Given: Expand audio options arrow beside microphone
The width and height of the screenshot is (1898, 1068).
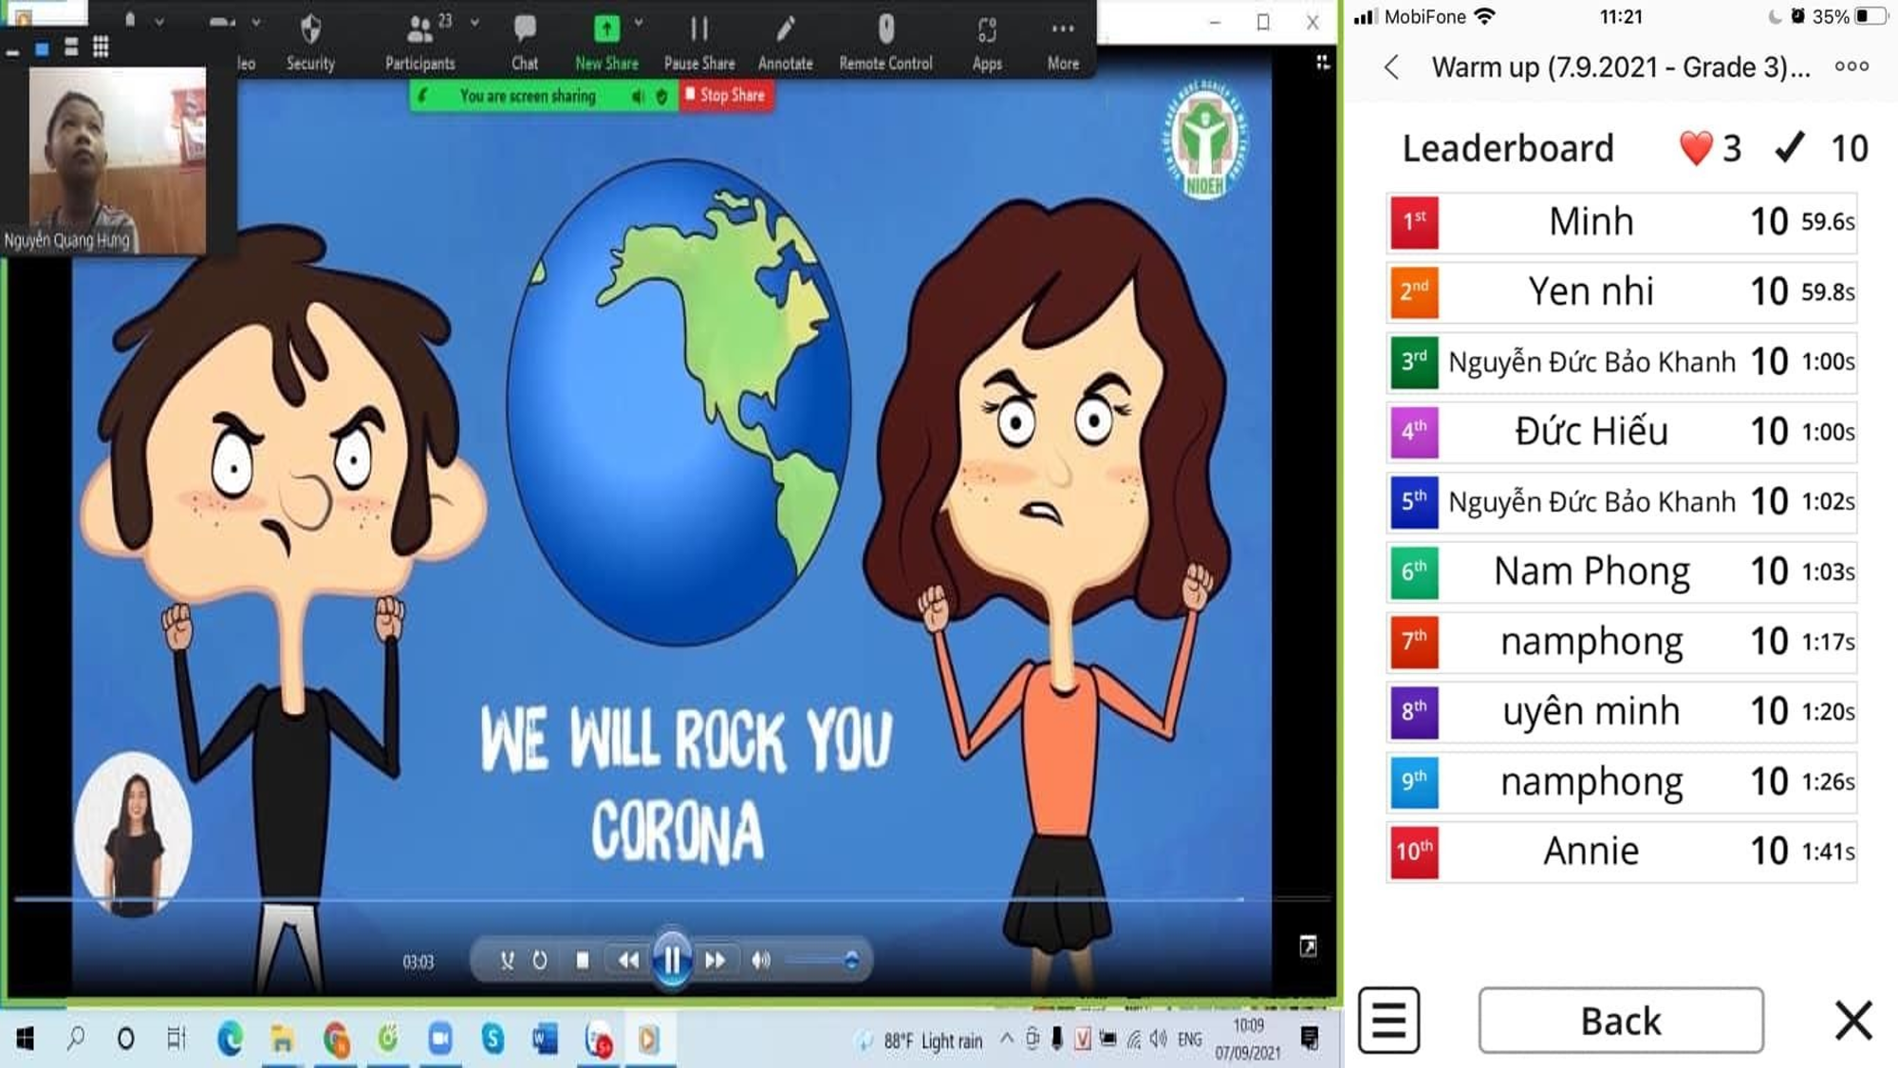Looking at the screenshot, I should tap(159, 21).
